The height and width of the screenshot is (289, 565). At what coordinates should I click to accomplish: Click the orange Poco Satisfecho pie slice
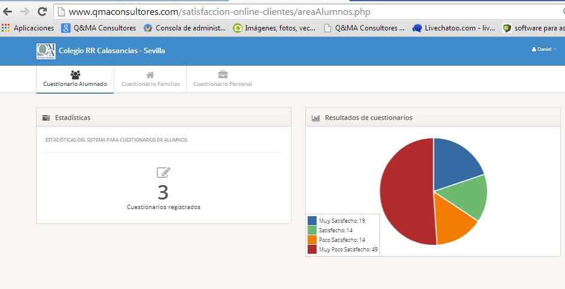[x=454, y=221]
